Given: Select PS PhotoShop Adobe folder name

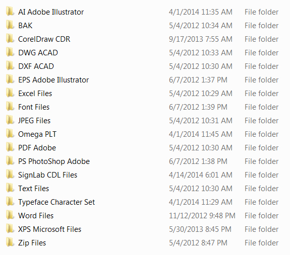Looking at the screenshot, I should pyautogui.click(x=54, y=161).
